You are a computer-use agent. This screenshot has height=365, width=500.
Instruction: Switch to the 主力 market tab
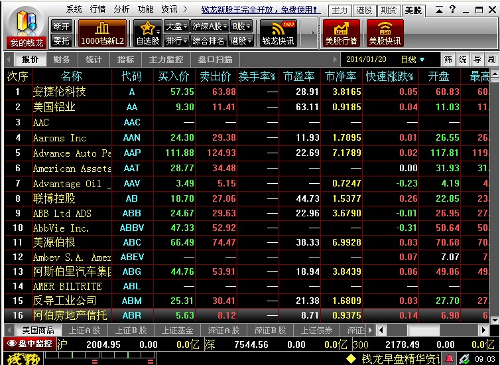340,11
